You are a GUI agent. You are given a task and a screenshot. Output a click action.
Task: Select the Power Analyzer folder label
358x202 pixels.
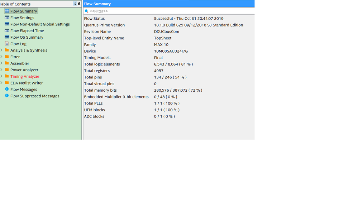tap(24, 70)
